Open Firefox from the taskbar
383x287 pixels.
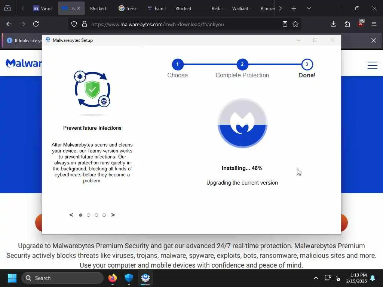pyautogui.click(x=113, y=278)
